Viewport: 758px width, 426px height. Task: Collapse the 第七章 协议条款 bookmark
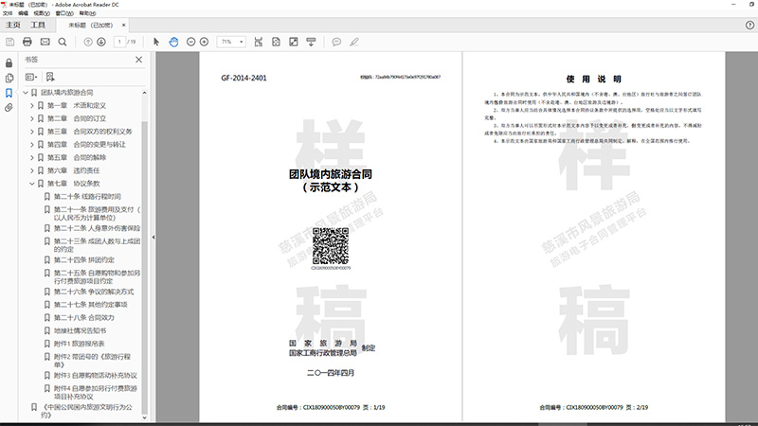(x=32, y=184)
